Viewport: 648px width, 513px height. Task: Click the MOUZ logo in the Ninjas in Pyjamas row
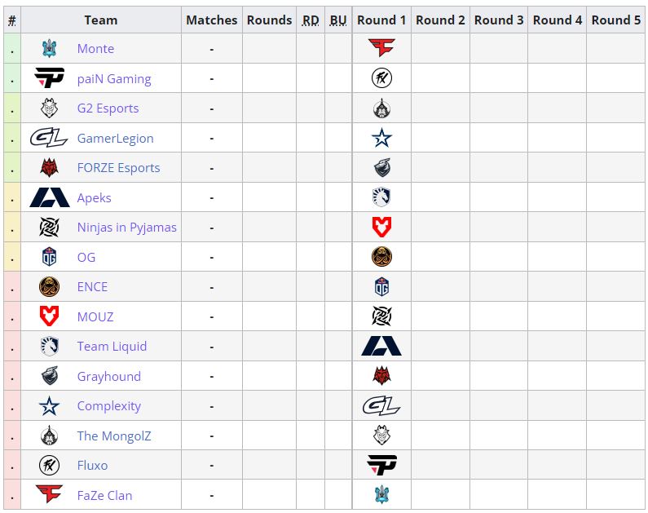coord(381,228)
